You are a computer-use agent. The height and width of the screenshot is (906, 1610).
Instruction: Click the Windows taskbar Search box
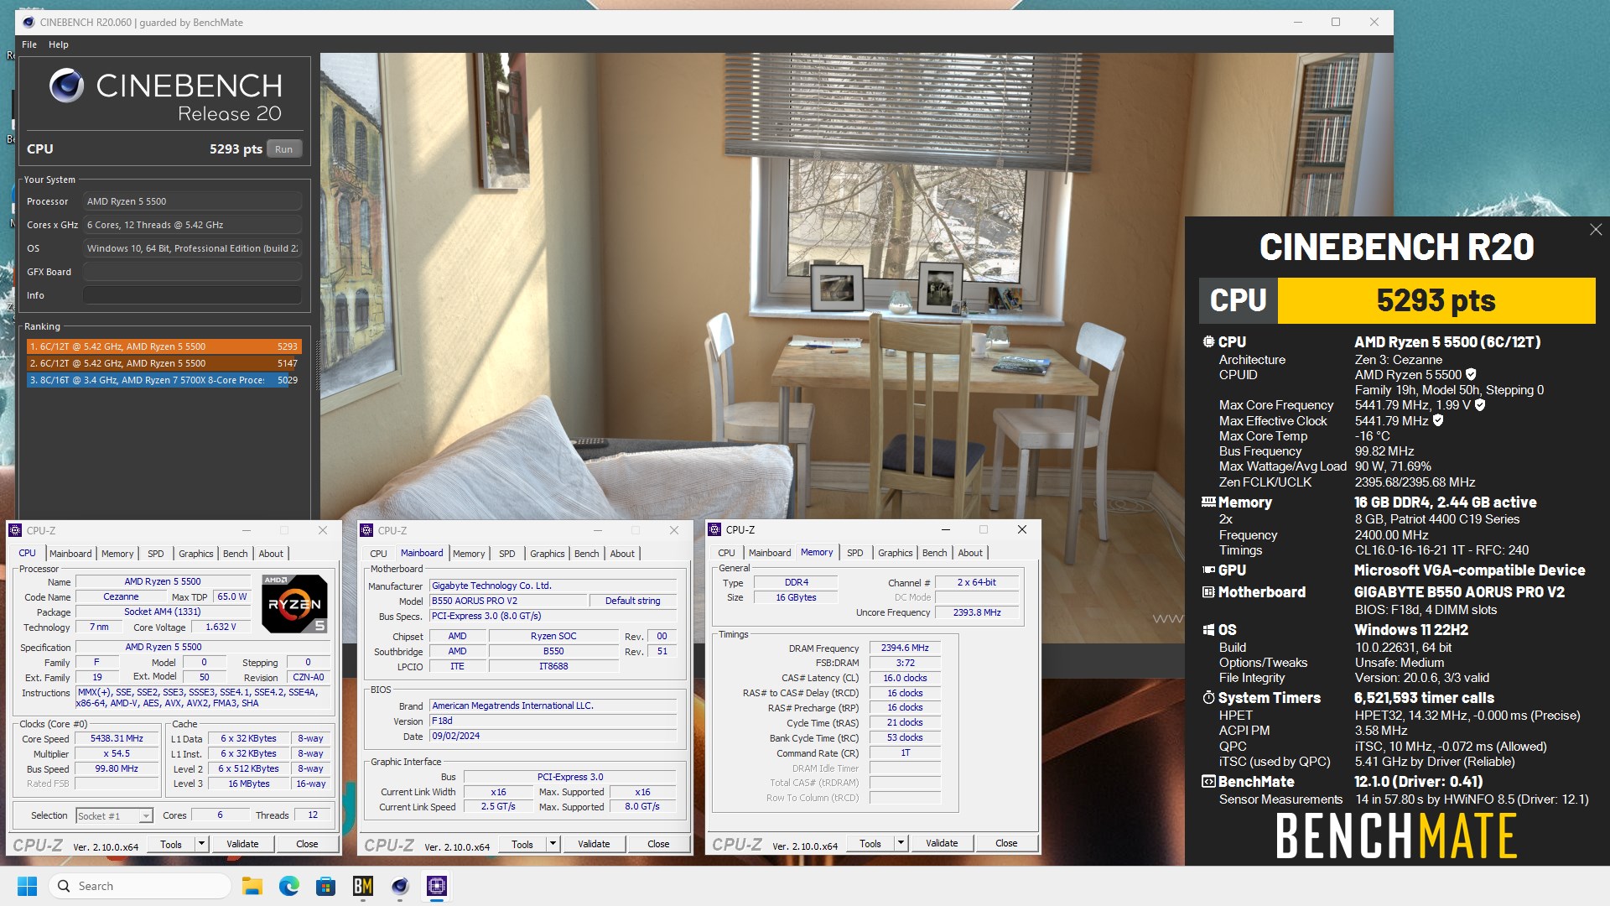pyautogui.click(x=139, y=886)
